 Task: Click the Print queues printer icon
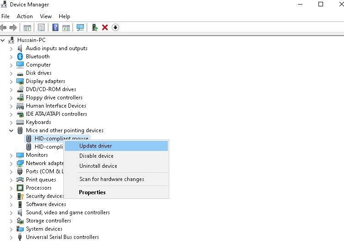pyautogui.click(x=20, y=180)
